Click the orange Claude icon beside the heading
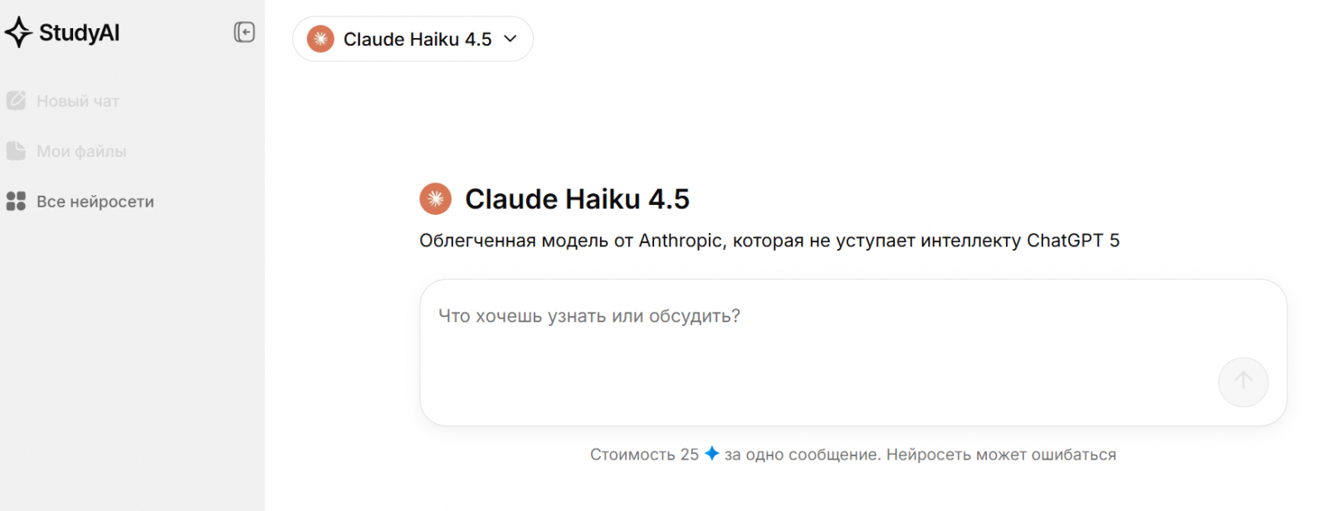This screenshot has height=511, width=1328. coord(436,199)
